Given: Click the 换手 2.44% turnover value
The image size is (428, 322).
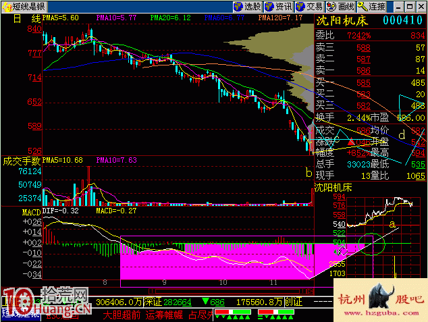Looking at the screenshot, I should pyautogui.click(x=359, y=118).
